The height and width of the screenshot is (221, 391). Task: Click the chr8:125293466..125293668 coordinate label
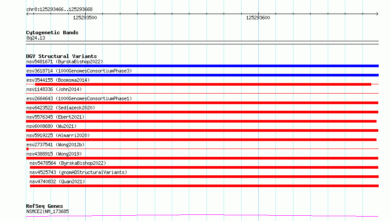[59, 10]
